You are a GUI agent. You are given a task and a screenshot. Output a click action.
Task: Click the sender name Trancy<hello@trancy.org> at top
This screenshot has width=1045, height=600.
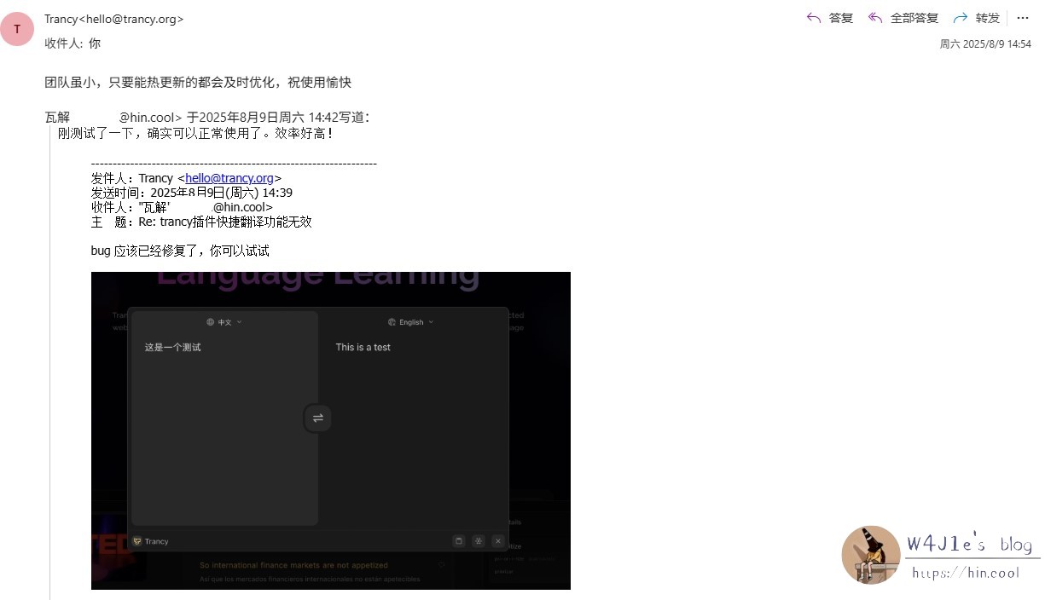coord(113,18)
